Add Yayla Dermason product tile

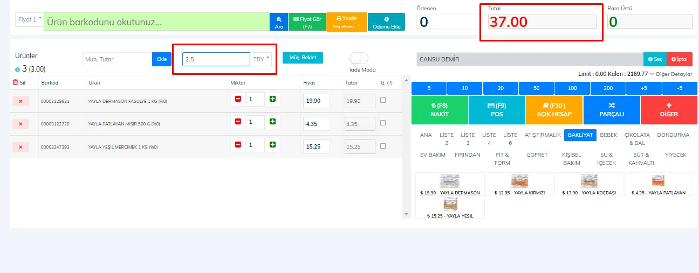(450, 184)
